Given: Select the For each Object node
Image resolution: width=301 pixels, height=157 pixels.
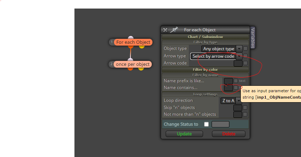Looking at the screenshot, I should tap(133, 42).
